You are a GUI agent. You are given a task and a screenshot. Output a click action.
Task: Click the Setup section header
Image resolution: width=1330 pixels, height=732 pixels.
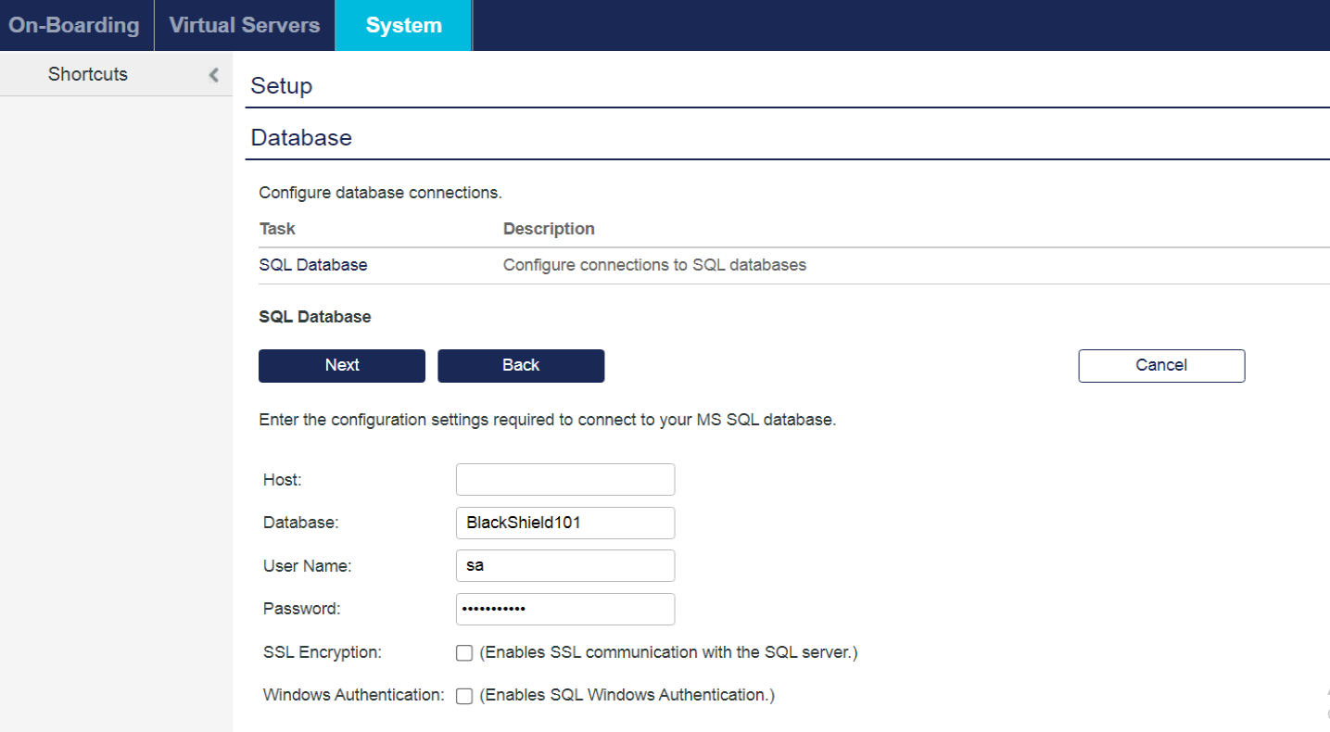[x=281, y=85]
